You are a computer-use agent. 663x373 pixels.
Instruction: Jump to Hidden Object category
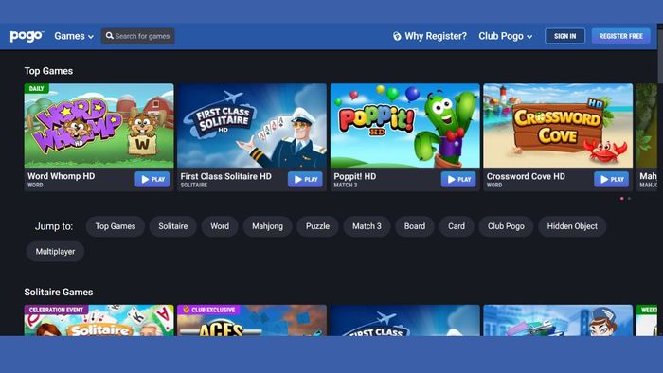[x=572, y=226]
